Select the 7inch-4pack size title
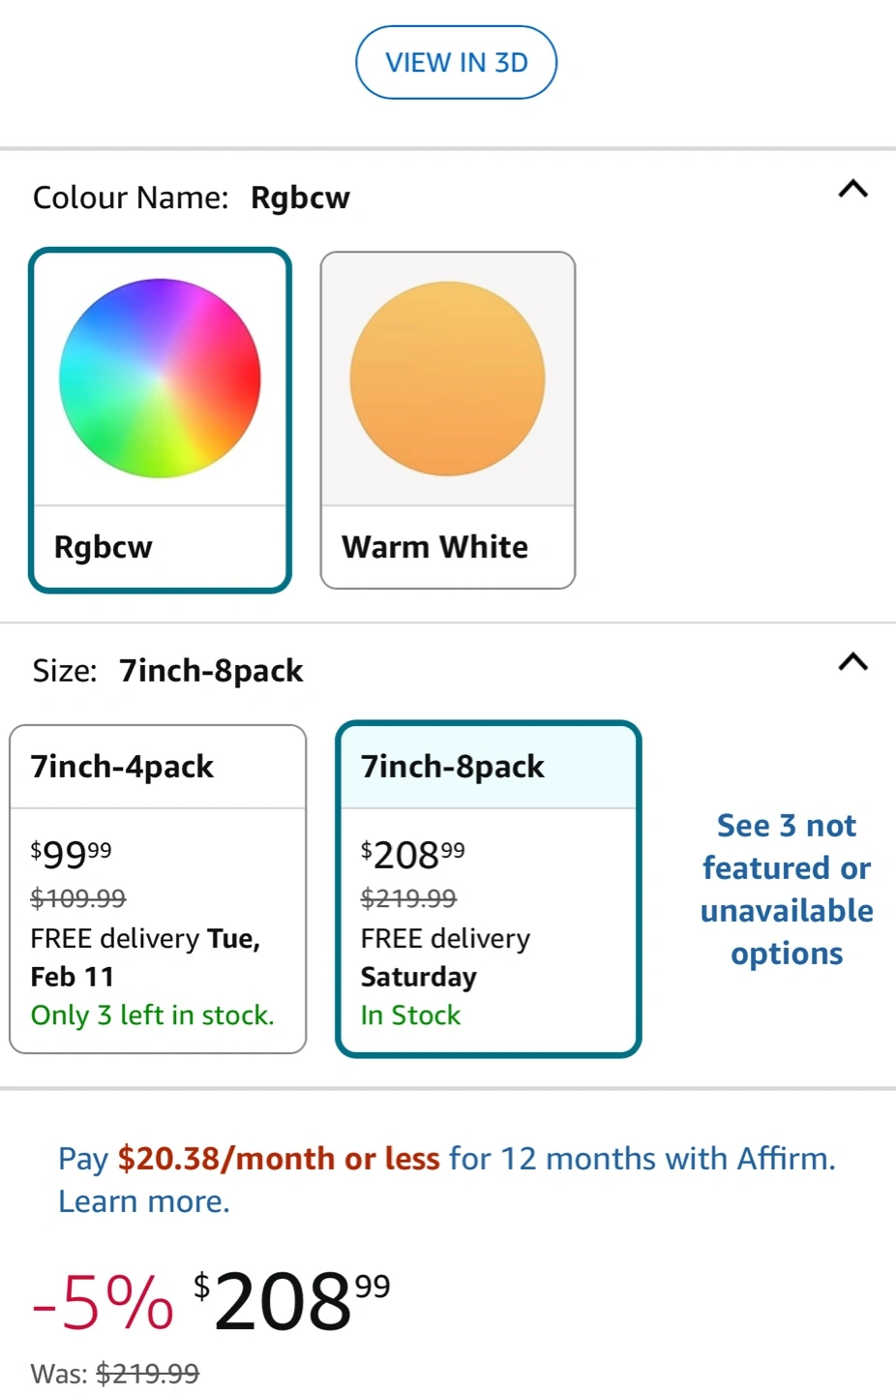The height and width of the screenshot is (1394, 896). coord(122,767)
